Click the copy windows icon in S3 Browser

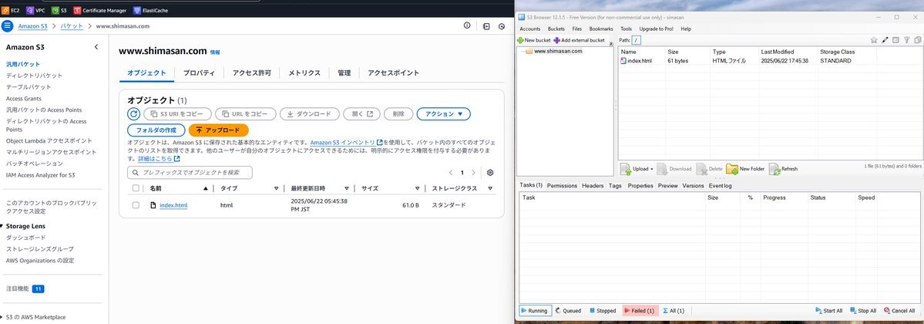(x=918, y=40)
